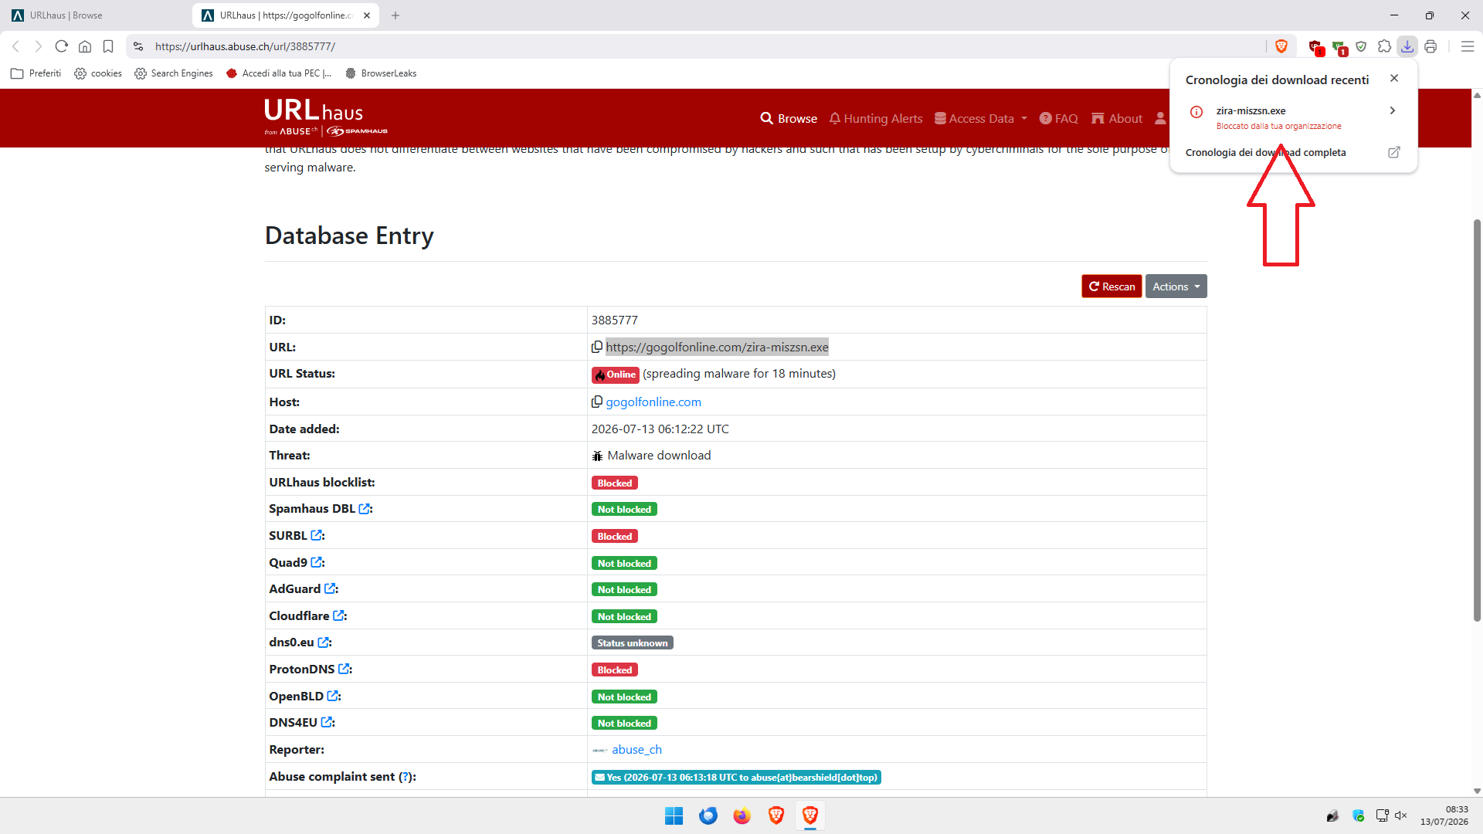Open the gogolfonline.com host link

pos(653,402)
